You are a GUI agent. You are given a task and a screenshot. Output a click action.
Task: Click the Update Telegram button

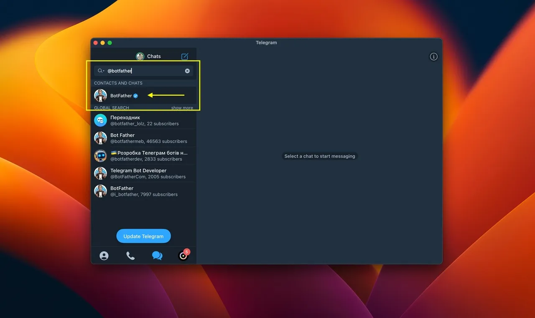pos(143,236)
